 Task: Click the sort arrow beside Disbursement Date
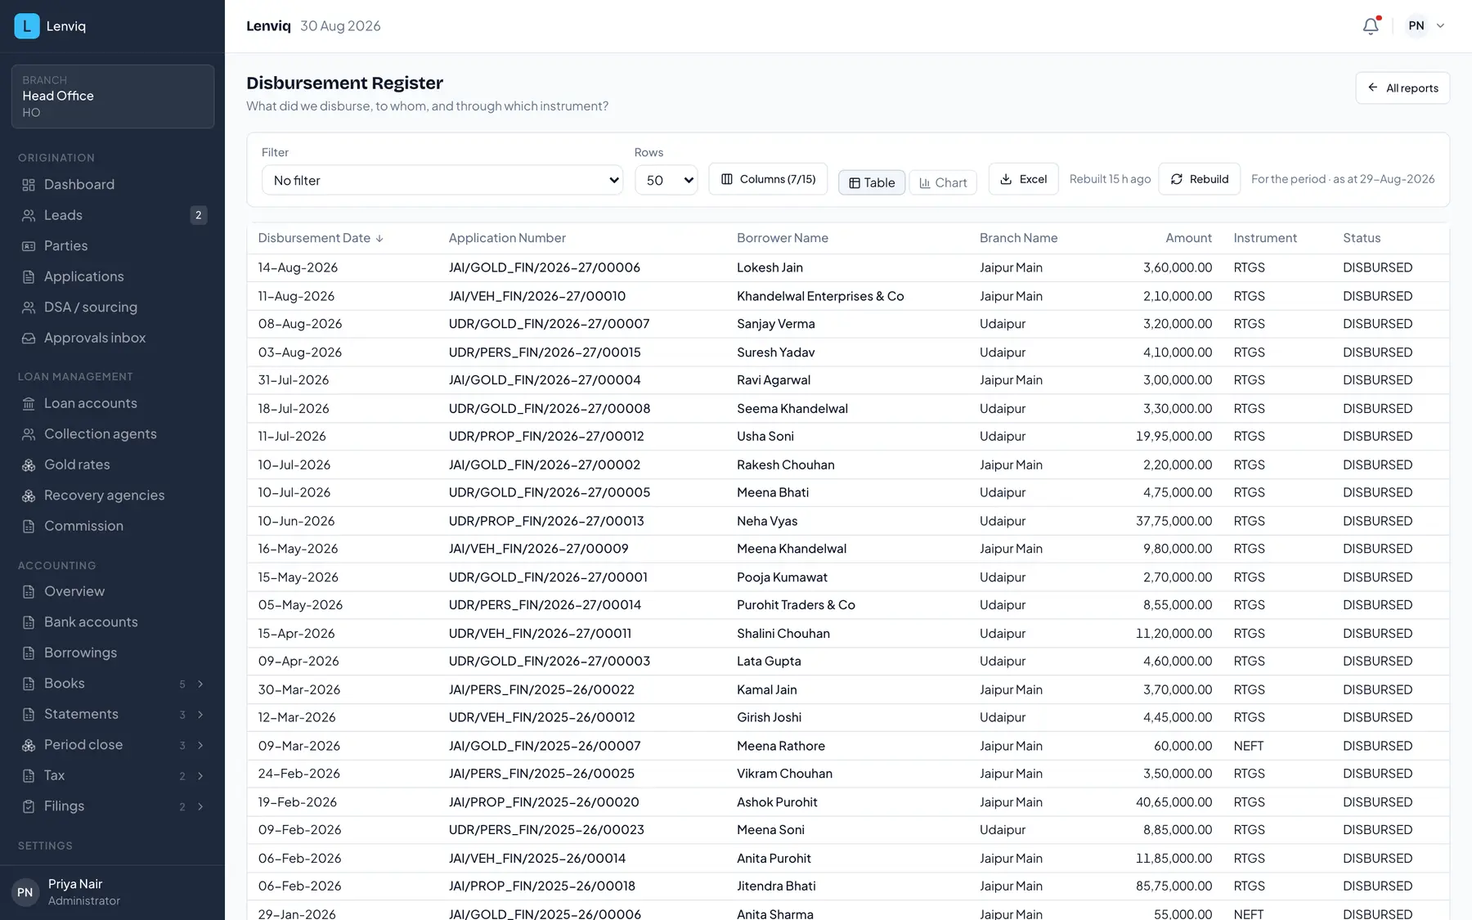379,239
